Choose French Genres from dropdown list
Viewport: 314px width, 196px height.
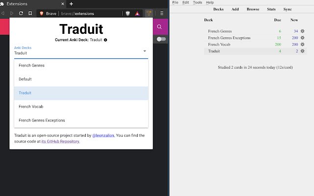(81, 65)
